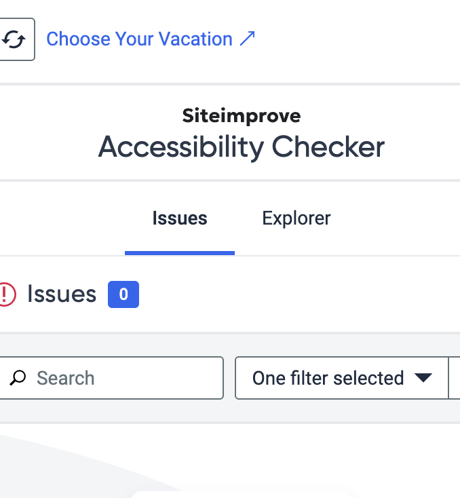
Task: Click the "One filter selected" label text
Action: click(x=328, y=378)
